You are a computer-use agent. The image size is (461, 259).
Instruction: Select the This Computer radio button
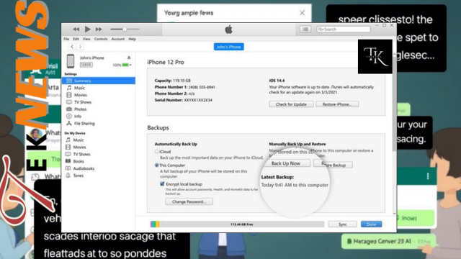156,165
